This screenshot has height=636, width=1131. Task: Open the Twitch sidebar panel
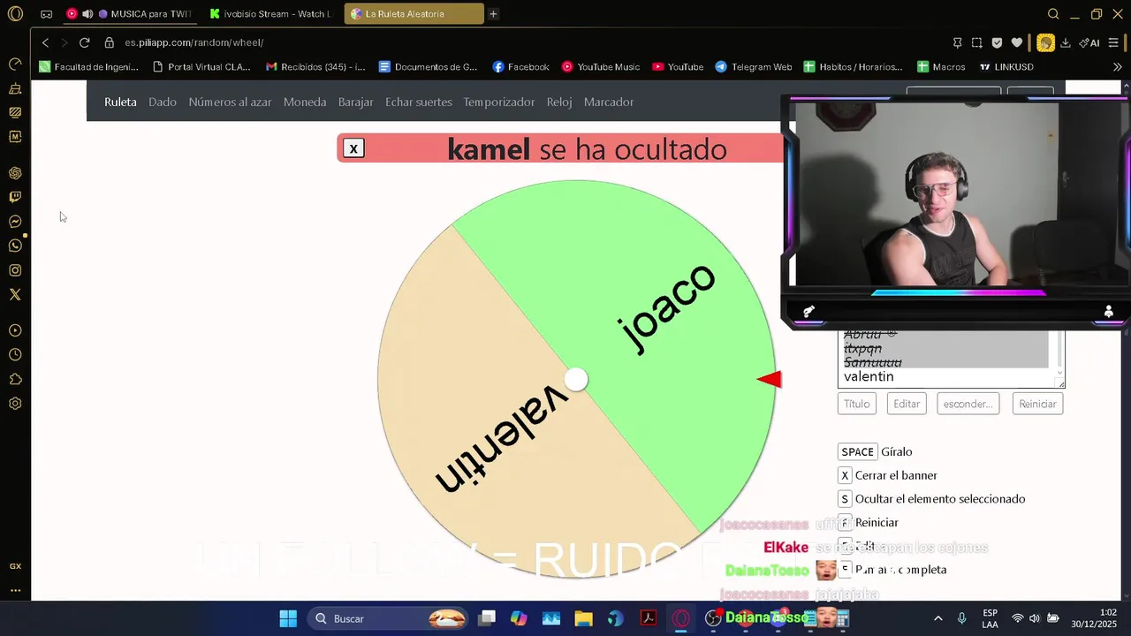[x=15, y=197]
